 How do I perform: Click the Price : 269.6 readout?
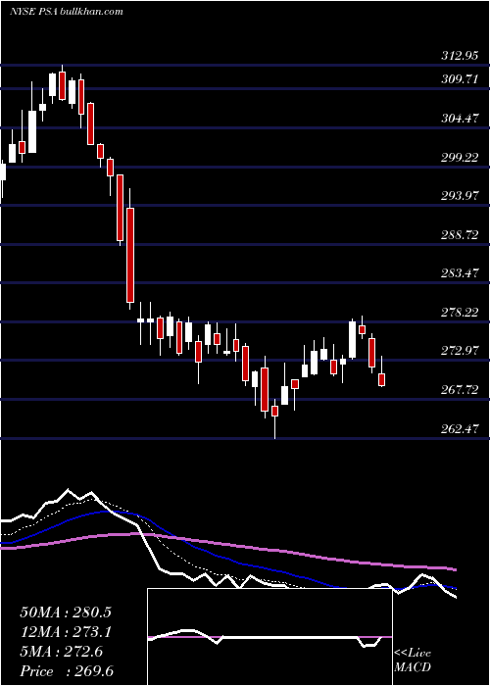pyautogui.click(x=67, y=671)
